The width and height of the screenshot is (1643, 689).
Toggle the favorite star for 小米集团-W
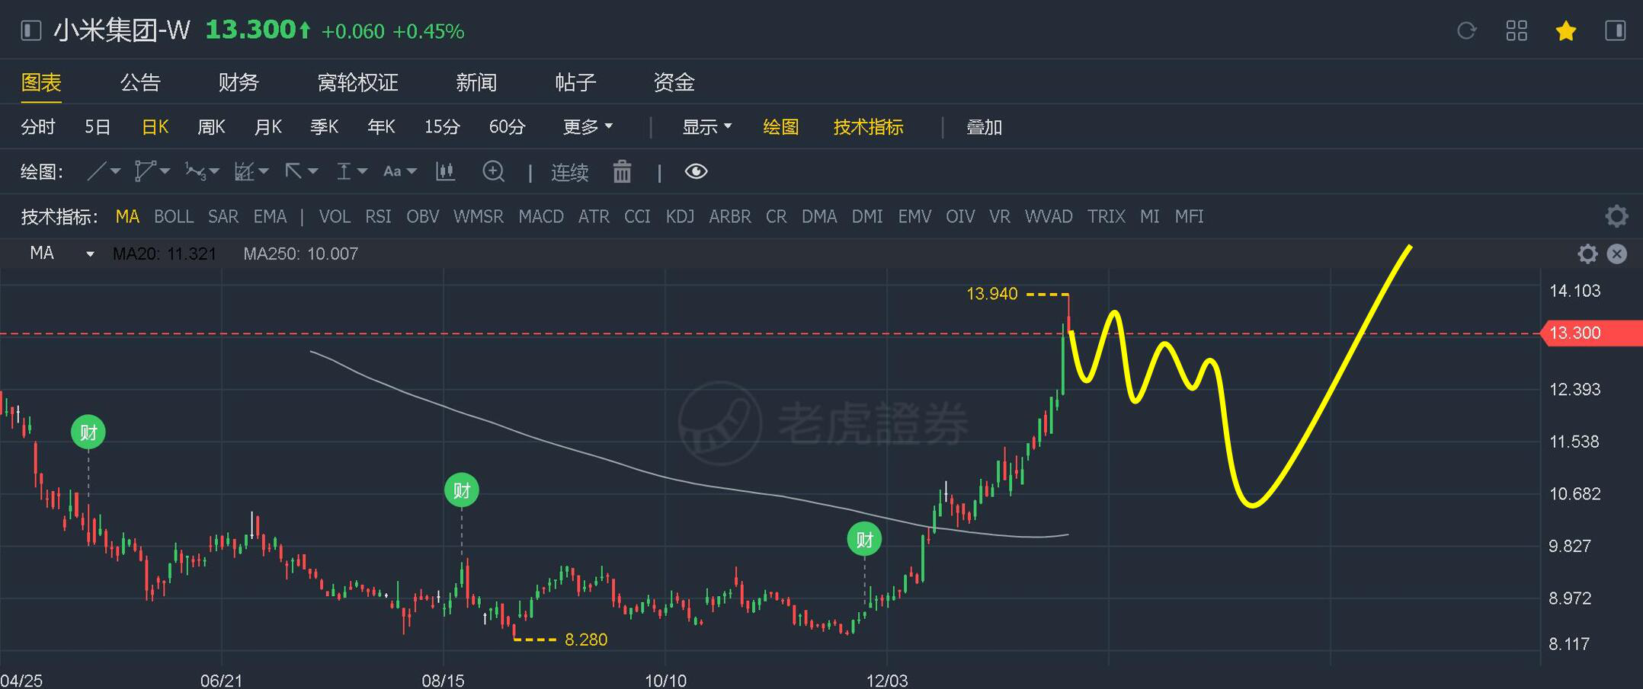click(1566, 30)
